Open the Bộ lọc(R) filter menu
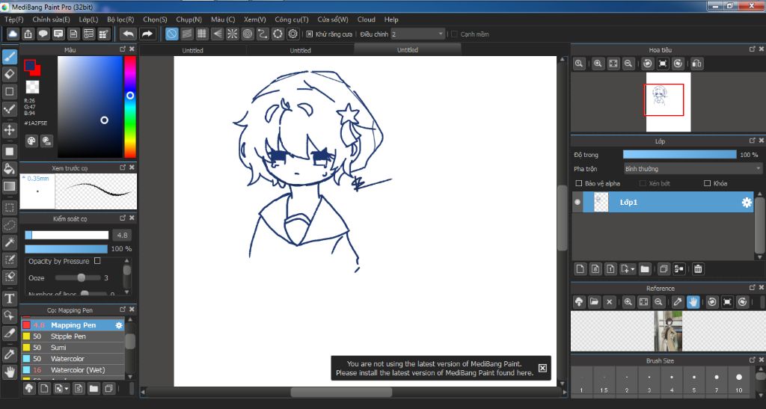This screenshot has width=766, height=409. point(120,19)
